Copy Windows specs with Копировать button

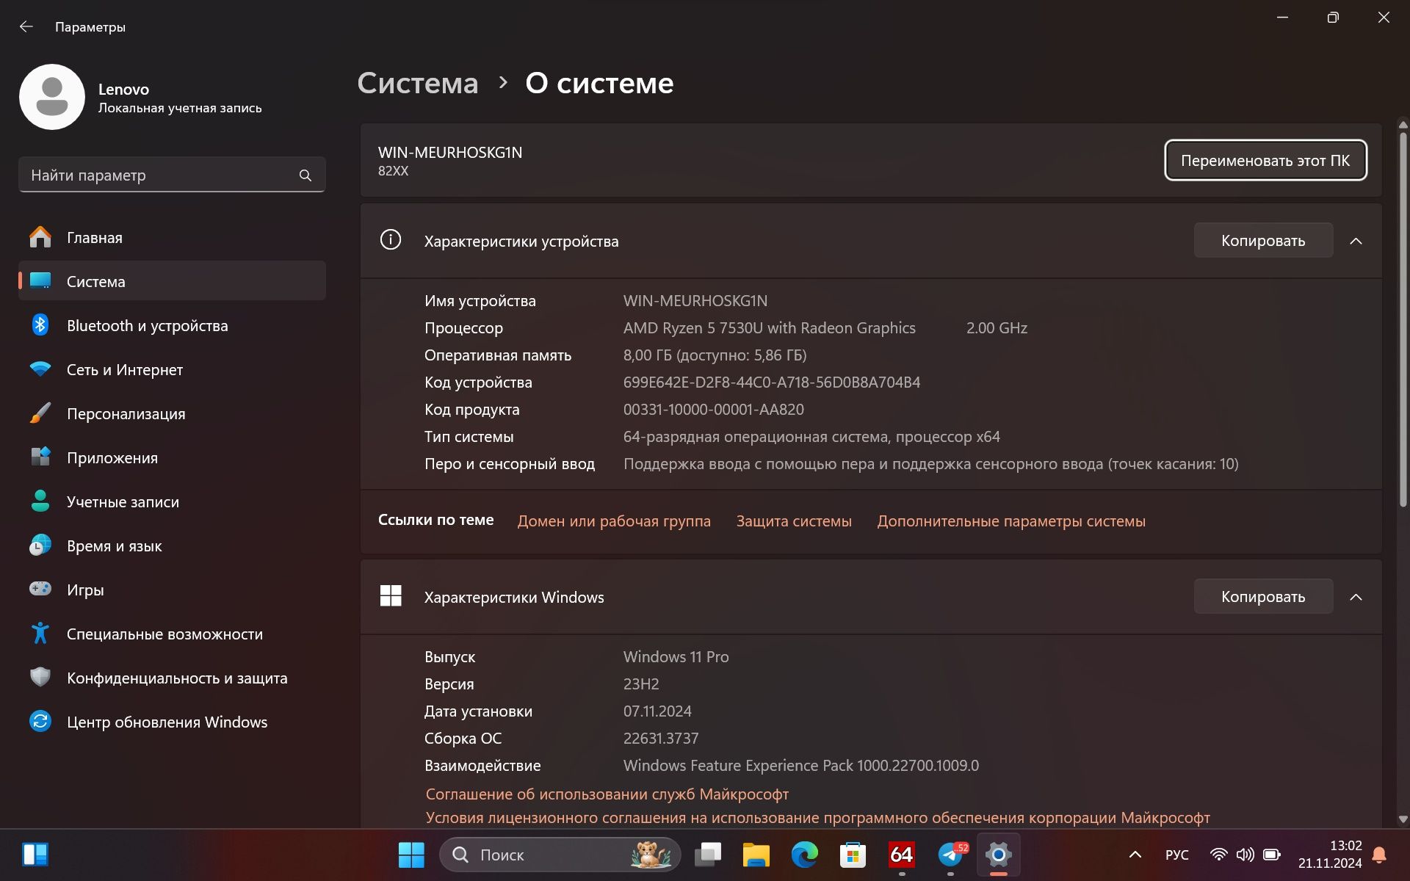(1263, 597)
